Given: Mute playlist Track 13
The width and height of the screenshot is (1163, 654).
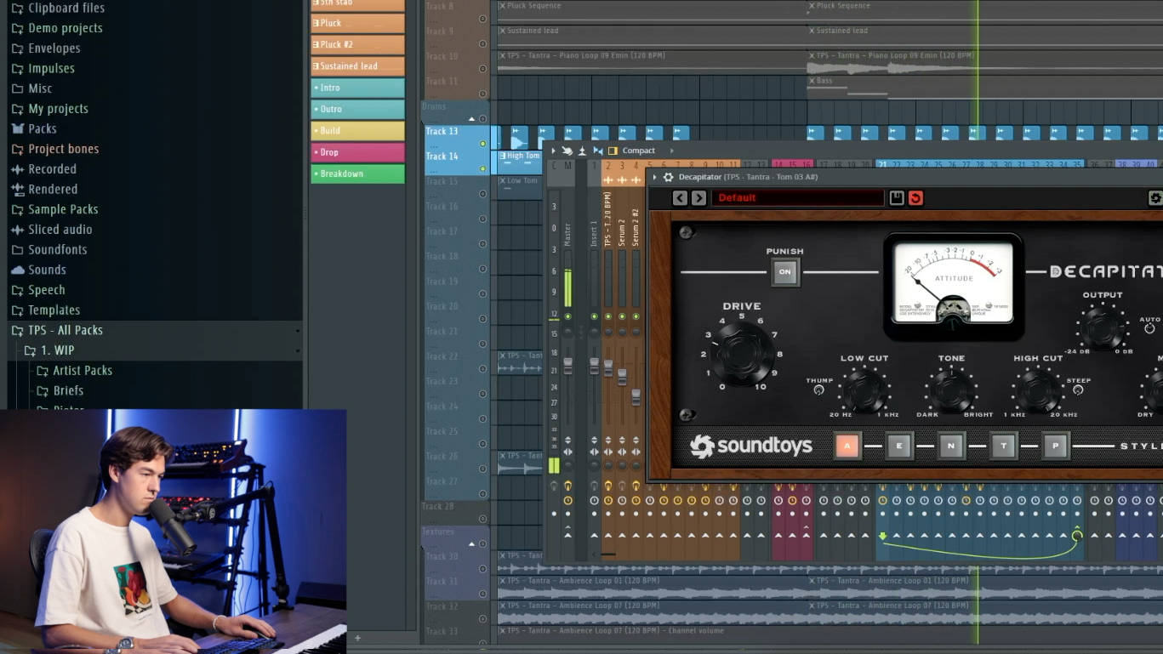Looking at the screenshot, I should (x=482, y=144).
